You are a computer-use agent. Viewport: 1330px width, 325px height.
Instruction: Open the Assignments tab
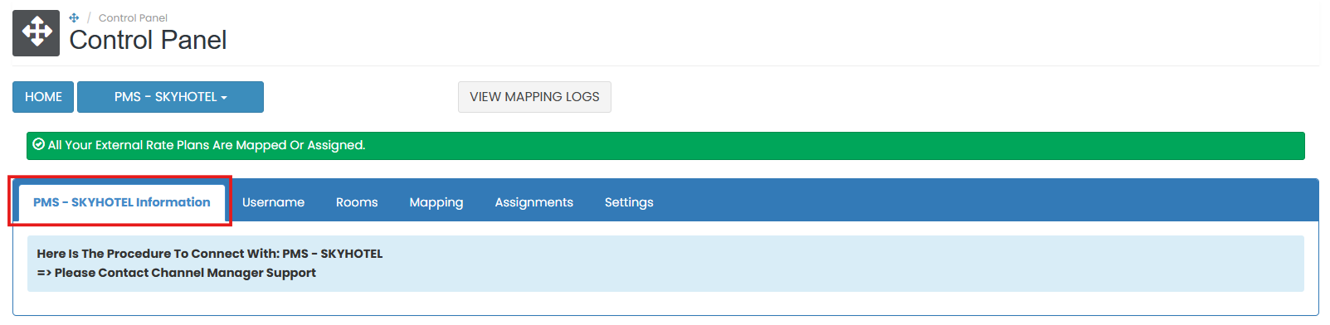(534, 202)
